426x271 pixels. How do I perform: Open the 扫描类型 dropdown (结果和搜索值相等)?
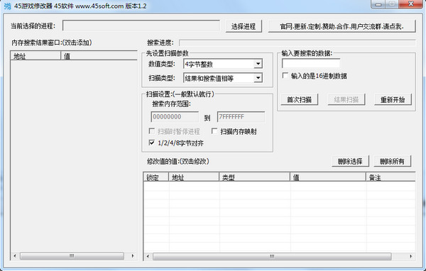pos(223,78)
